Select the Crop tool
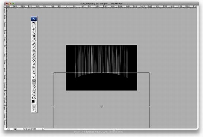This screenshot has height=137, width=203. [x=34, y=36]
